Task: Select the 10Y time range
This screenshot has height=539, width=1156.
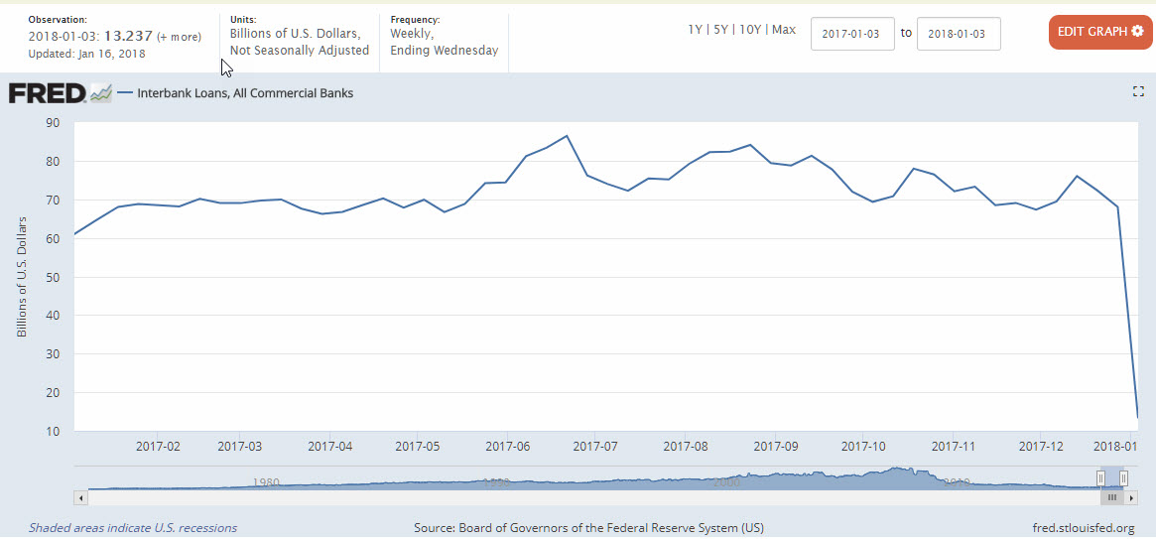Action: pyautogui.click(x=749, y=30)
